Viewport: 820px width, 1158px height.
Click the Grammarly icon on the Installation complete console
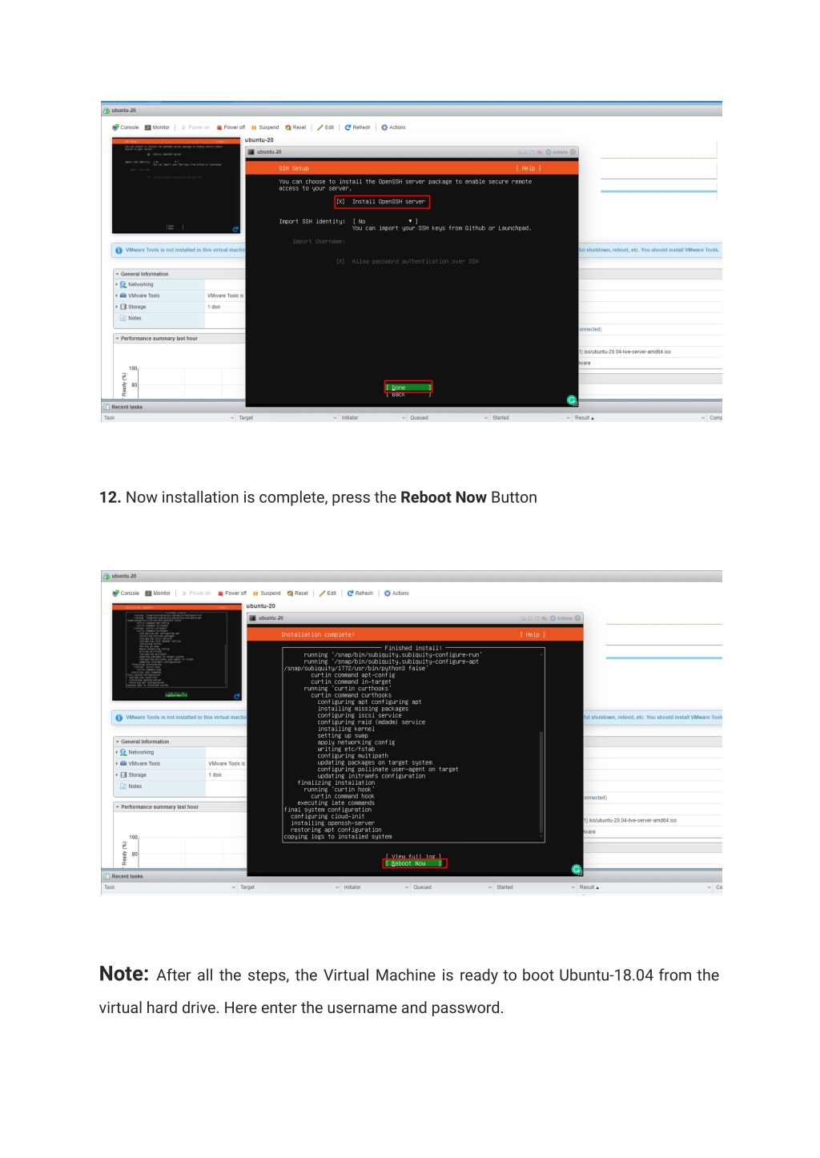point(577,869)
